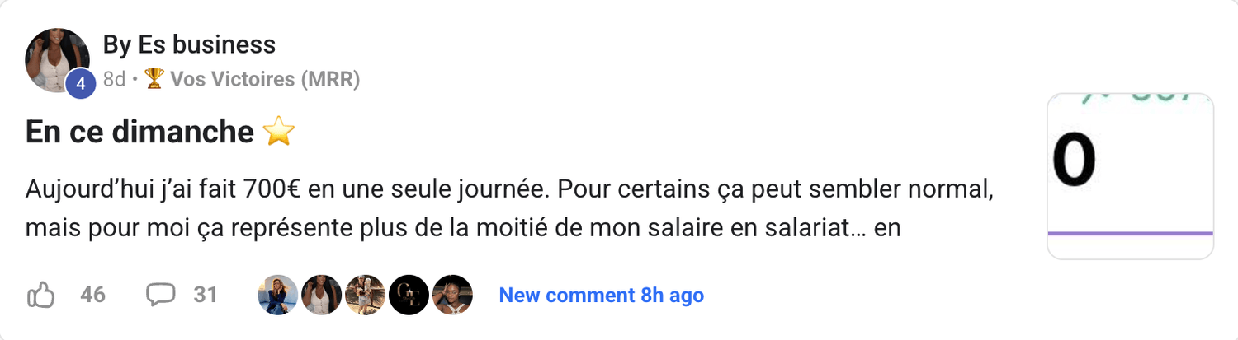Click the comment count 31
The width and height of the screenshot is (1238, 340).
click(x=205, y=295)
